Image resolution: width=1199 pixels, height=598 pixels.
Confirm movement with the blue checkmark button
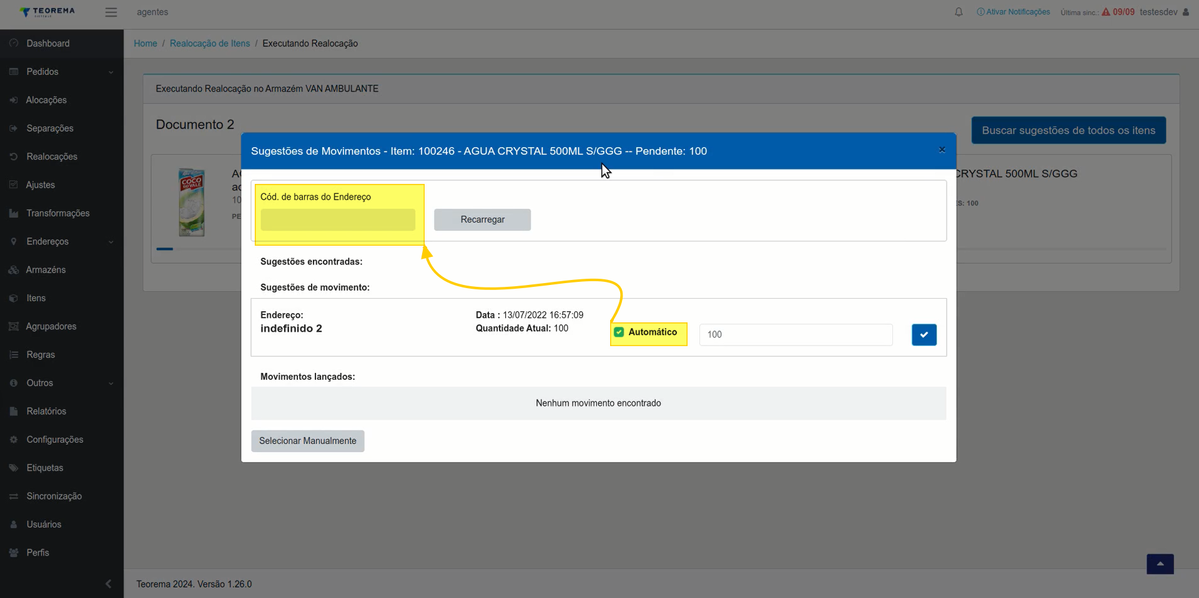pyautogui.click(x=924, y=335)
